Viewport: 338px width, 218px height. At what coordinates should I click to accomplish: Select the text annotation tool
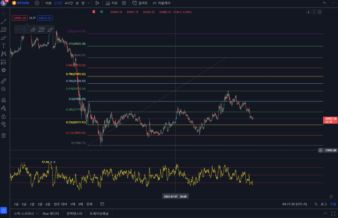pos(4,46)
